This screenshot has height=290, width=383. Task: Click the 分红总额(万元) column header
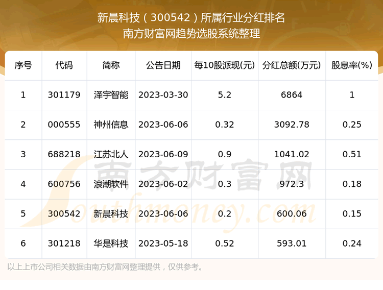click(x=292, y=65)
